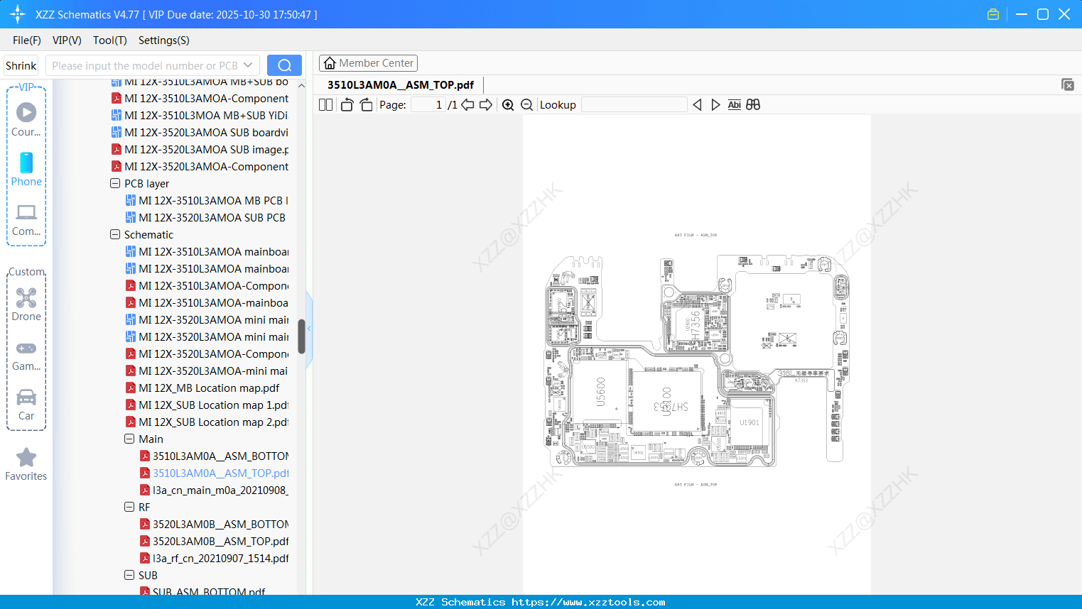Enable two-page view for the PDF
This screenshot has width=1082, height=609.
click(x=325, y=104)
